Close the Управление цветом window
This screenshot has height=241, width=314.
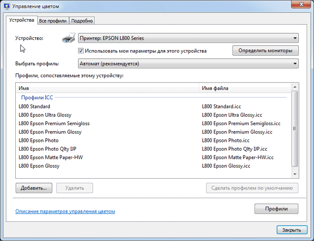click(301, 4)
